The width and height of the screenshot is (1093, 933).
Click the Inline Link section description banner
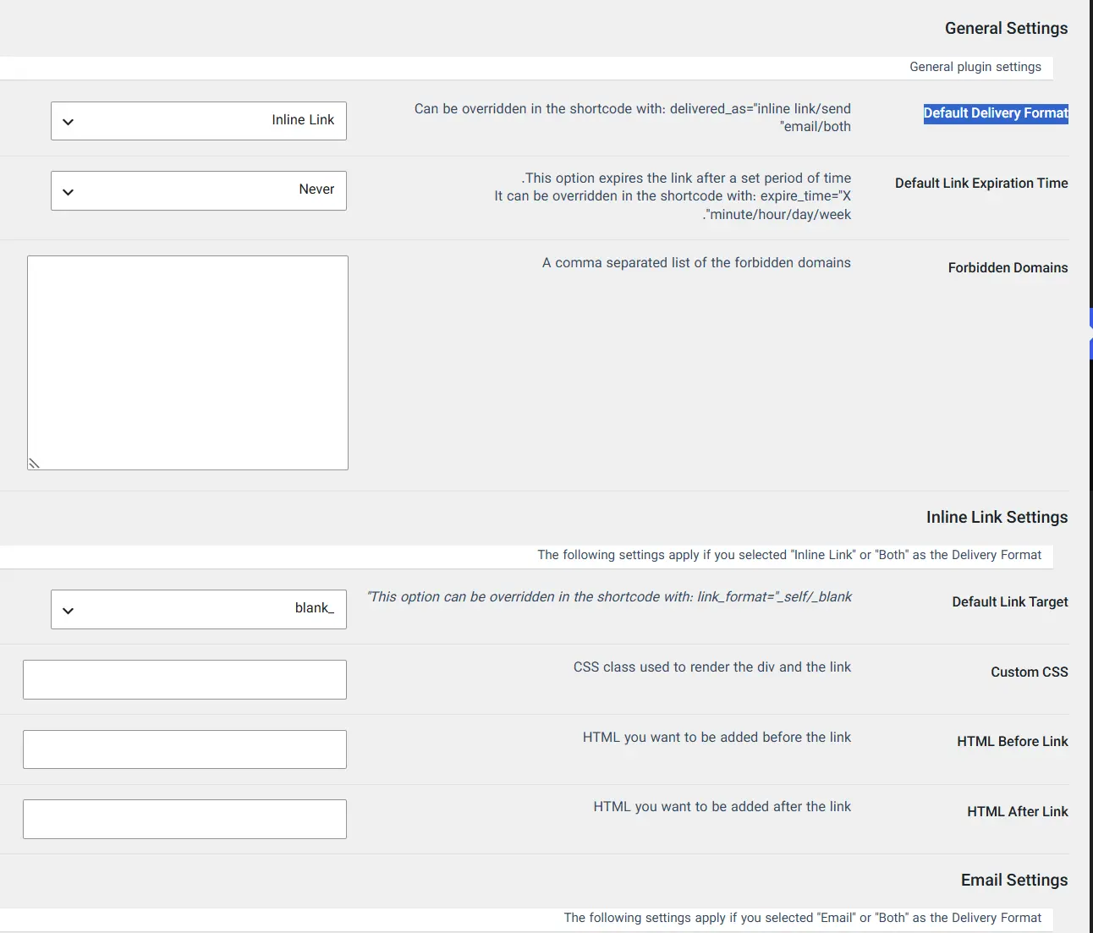pos(526,556)
